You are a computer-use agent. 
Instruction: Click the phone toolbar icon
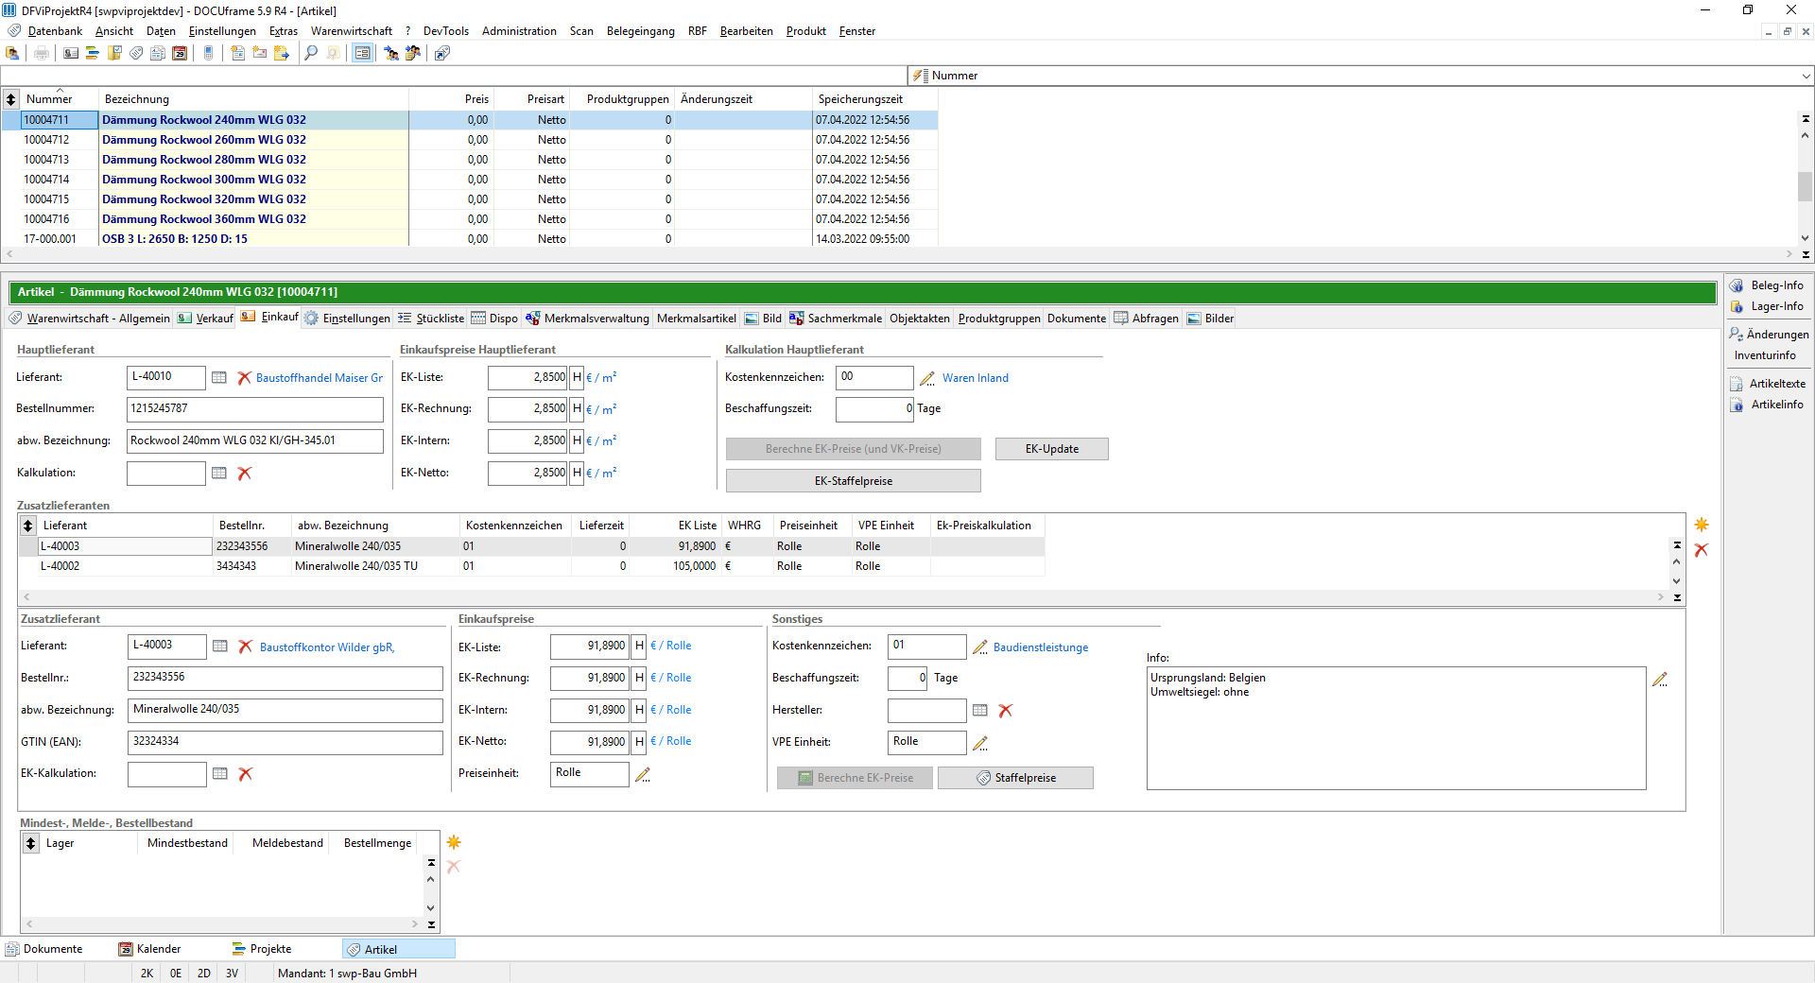(209, 54)
